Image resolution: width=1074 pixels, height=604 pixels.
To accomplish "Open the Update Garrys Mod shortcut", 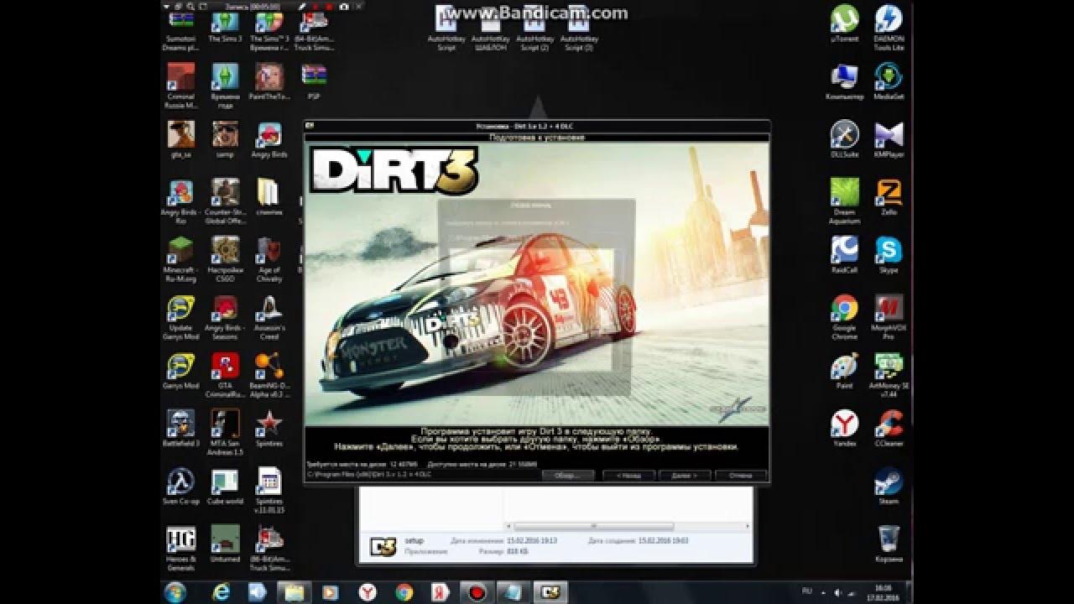I will [181, 318].
